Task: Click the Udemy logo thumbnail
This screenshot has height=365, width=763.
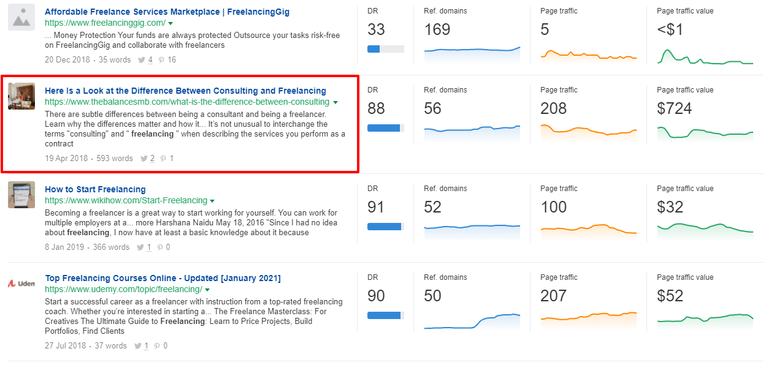Action: point(21,284)
